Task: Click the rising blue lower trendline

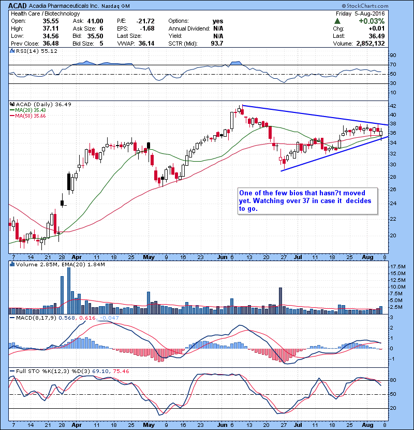Action: [335, 153]
